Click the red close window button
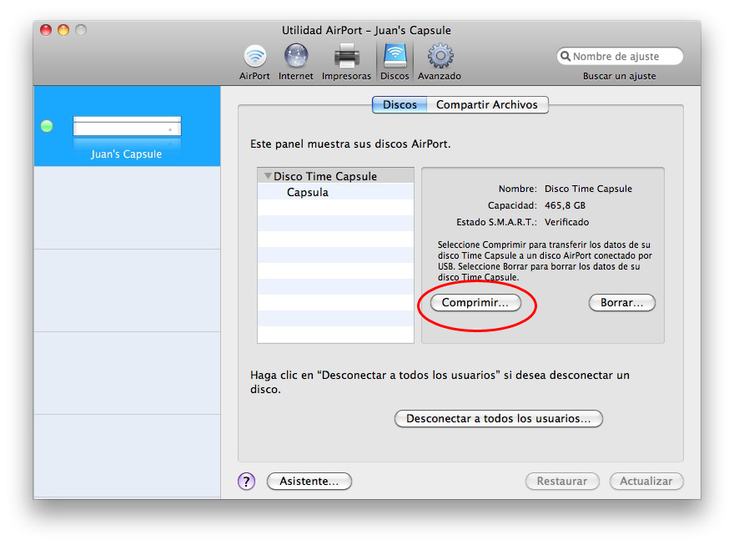 click(46, 30)
